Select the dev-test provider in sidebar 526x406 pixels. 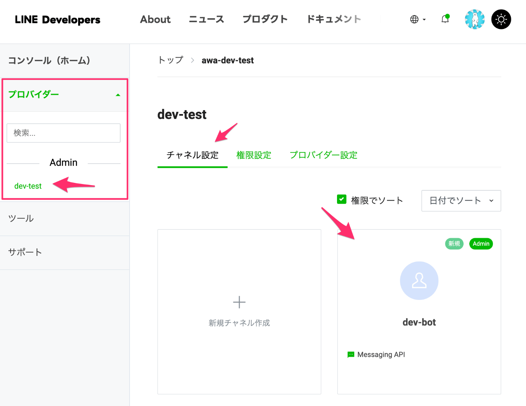click(28, 186)
